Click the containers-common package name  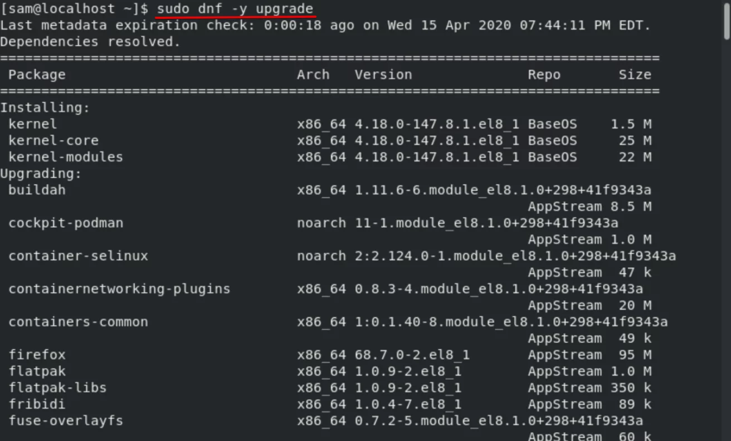coord(78,322)
